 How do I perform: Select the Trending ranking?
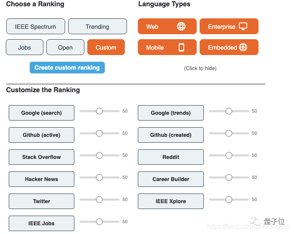(x=97, y=26)
